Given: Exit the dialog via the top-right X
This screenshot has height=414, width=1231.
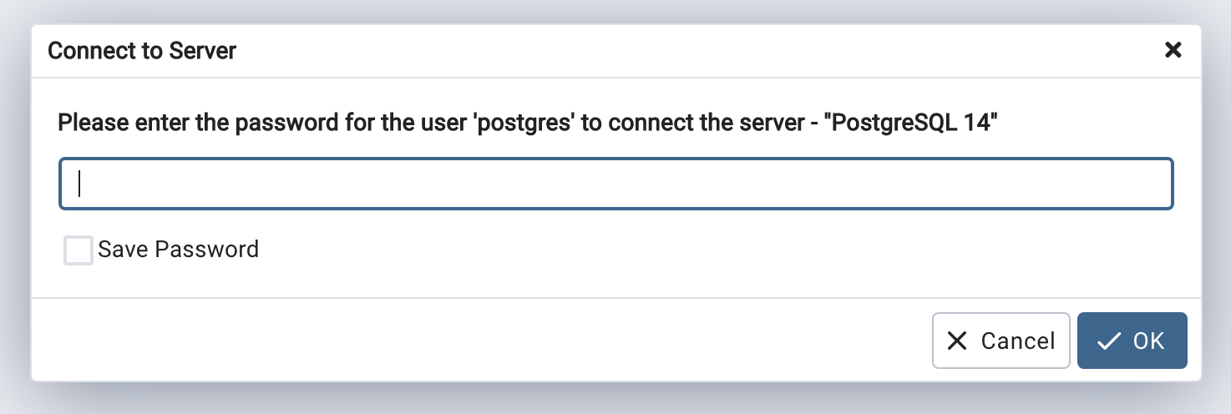Looking at the screenshot, I should click(1173, 51).
